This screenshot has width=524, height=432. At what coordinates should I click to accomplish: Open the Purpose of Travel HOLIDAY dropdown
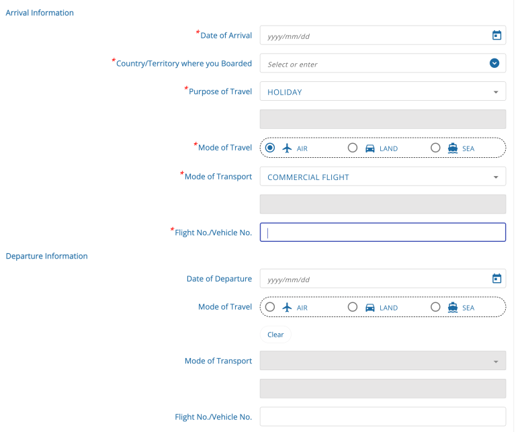[x=496, y=92]
